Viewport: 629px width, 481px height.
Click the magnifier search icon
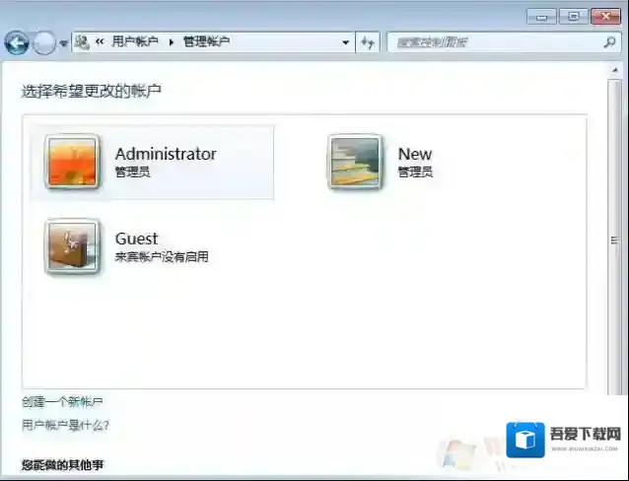609,42
